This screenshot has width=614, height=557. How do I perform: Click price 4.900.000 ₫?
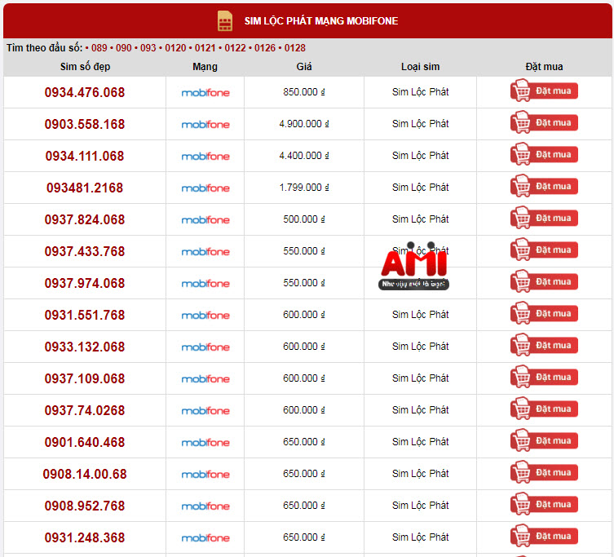click(304, 124)
